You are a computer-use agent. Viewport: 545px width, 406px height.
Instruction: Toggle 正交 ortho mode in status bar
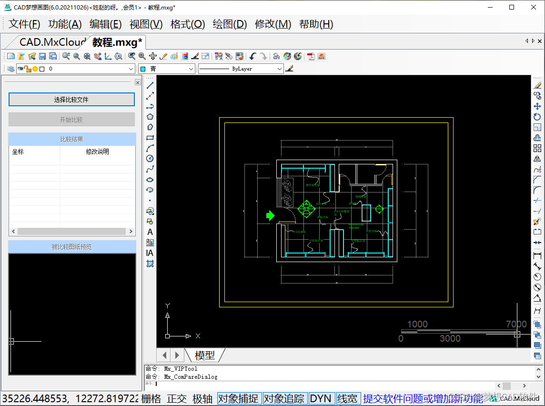click(x=177, y=399)
